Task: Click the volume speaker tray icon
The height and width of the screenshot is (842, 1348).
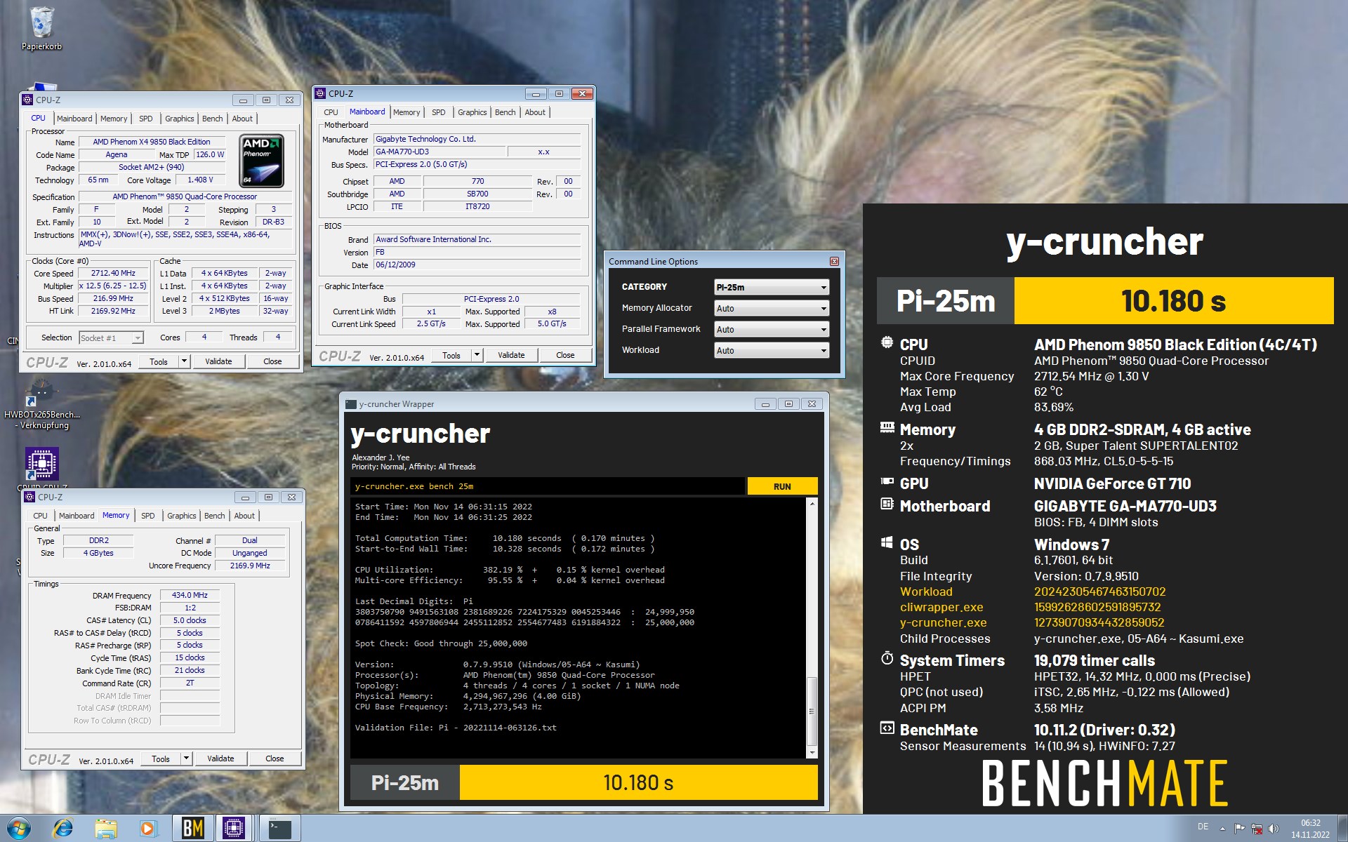Action: click(1274, 829)
